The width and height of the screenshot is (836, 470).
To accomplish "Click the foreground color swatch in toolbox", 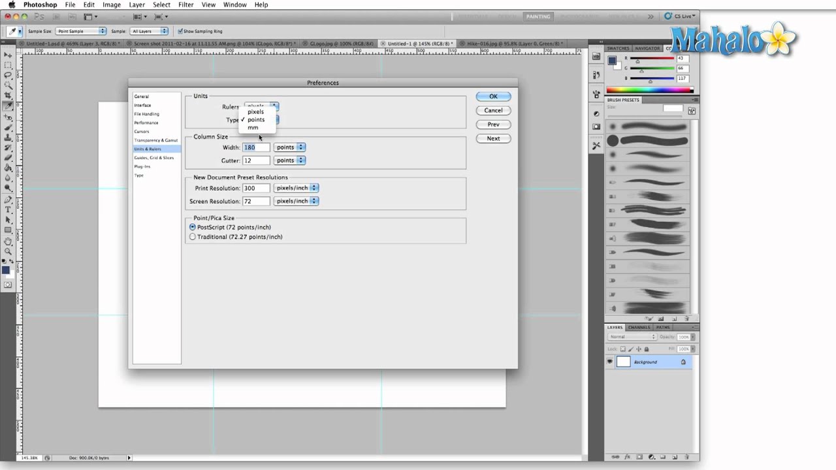I will point(6,270).
